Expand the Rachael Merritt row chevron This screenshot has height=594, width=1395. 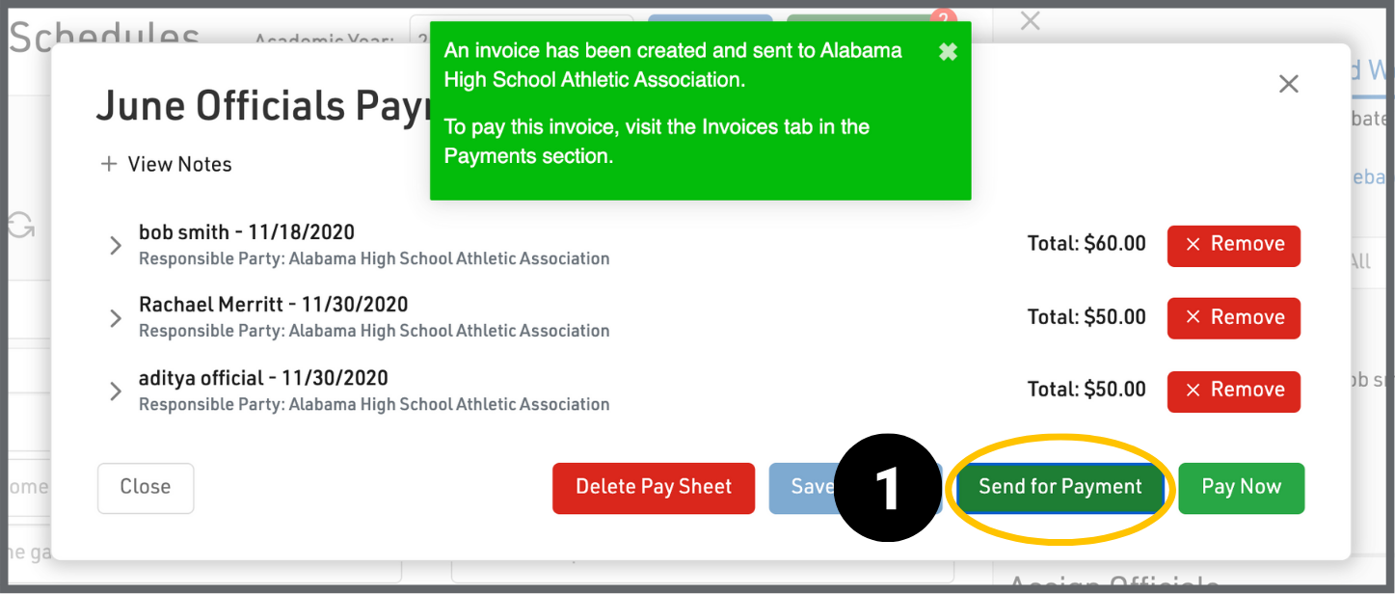116,318
